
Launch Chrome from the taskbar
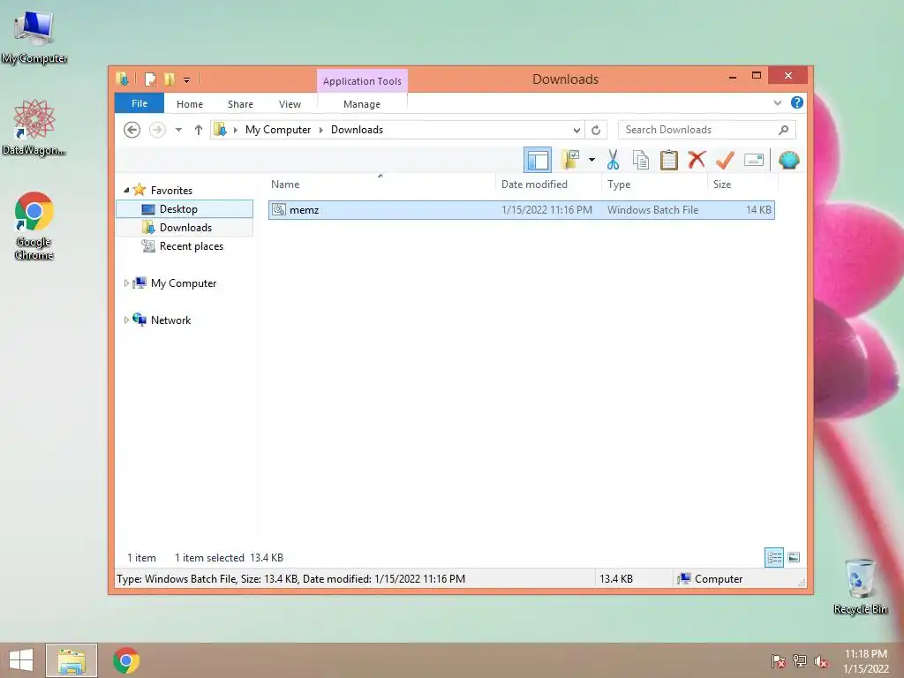(x=126, y=660)
